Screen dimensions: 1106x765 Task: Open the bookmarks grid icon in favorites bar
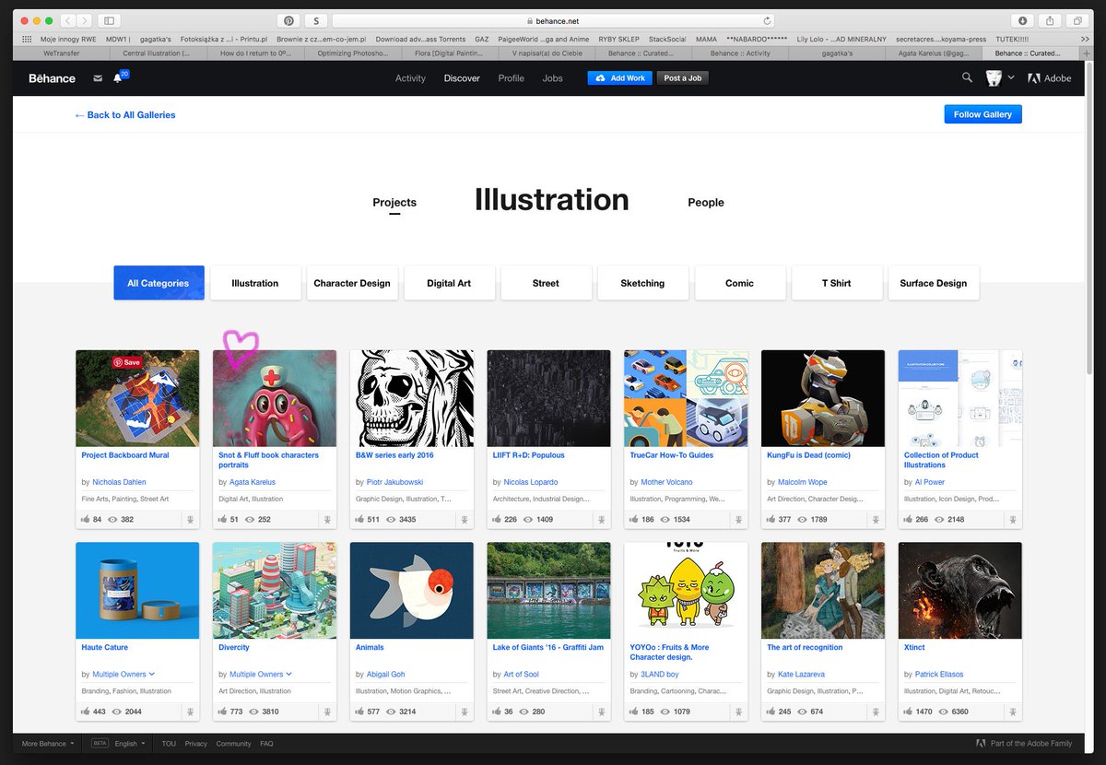[x=26, y=40]
